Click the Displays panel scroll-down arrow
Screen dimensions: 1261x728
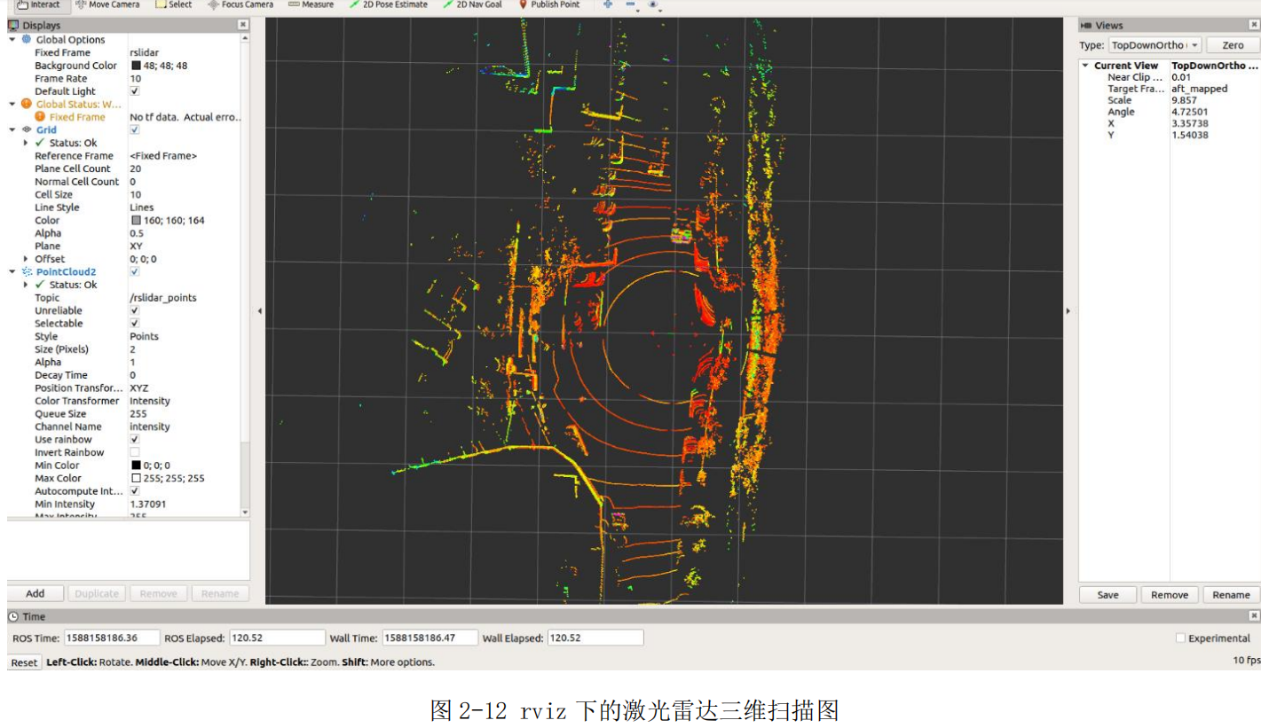[x=246, y=512]
